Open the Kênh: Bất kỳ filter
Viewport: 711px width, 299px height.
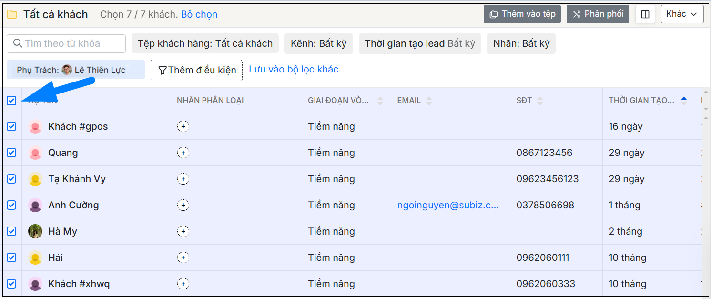pos(318,43)
